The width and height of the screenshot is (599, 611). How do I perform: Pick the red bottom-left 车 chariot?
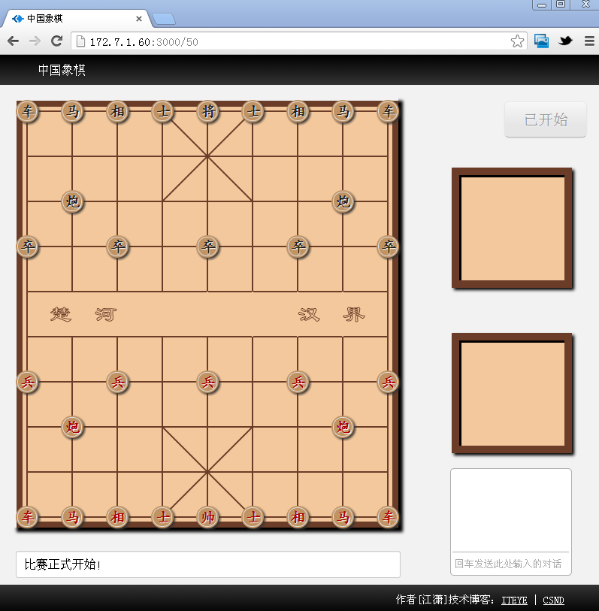tap(28, 517)
